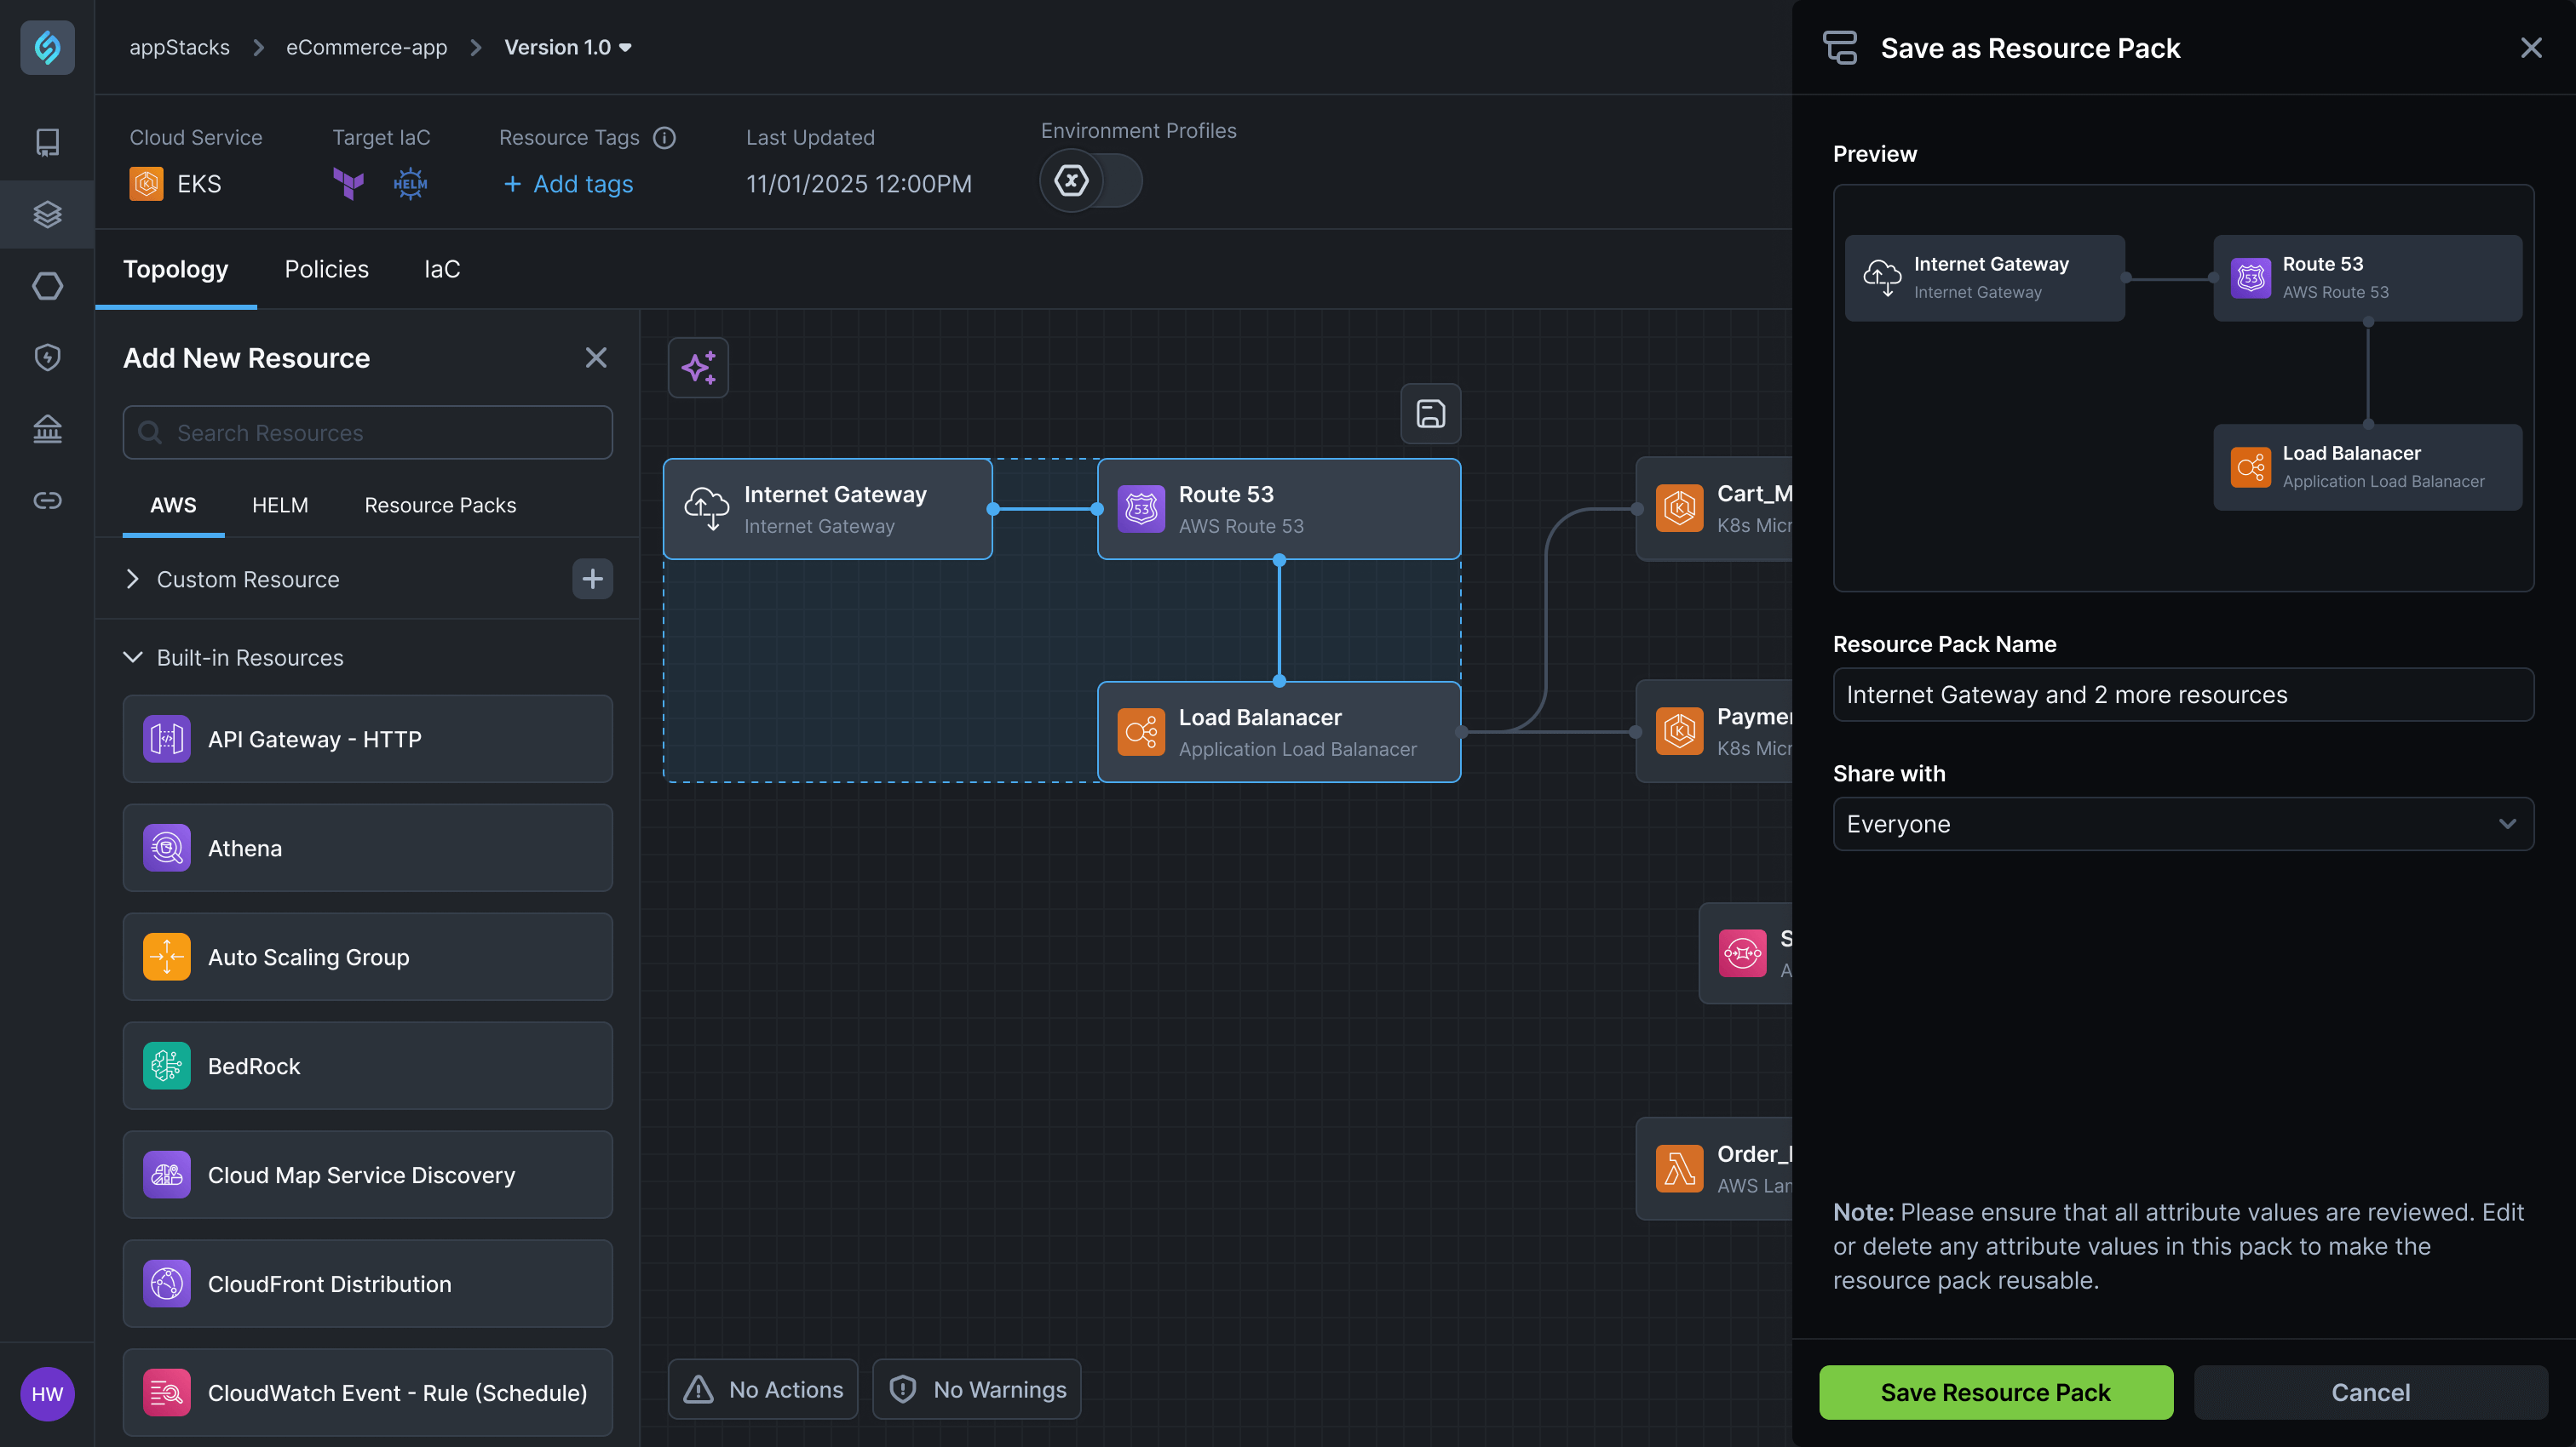Close the Save as Resource Pack panel

point(2531,48)
